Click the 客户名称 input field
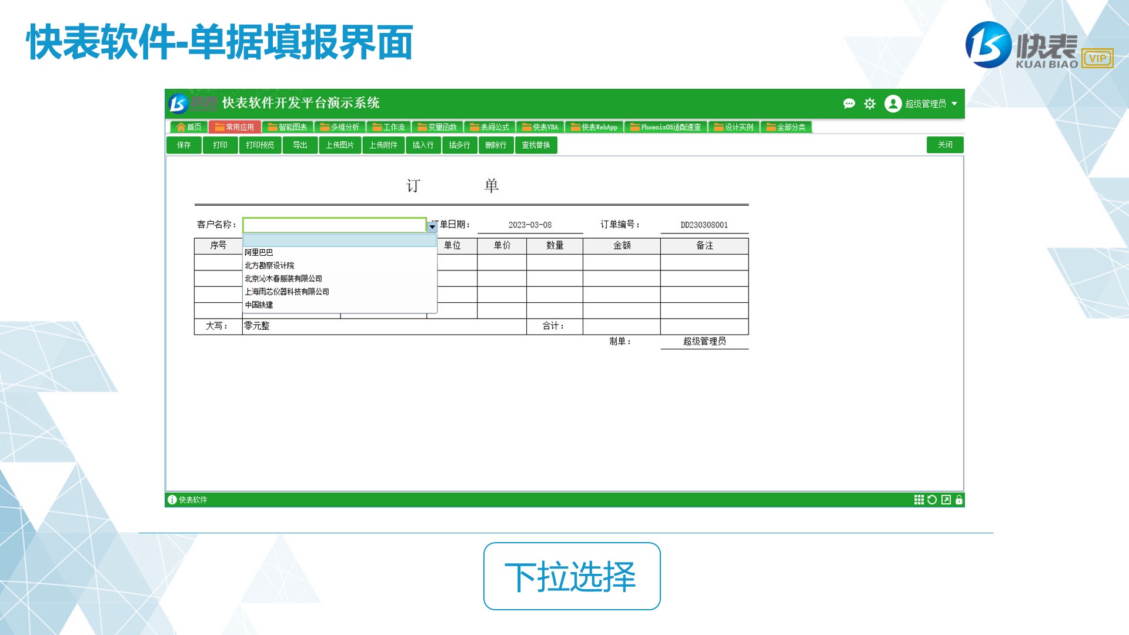Image resolution: width=1129 pixels, height=635 pixels. [335, 225]
